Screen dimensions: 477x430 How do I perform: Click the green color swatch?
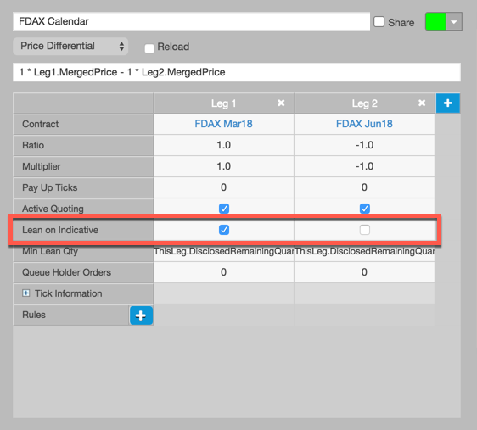pos(435,21)
